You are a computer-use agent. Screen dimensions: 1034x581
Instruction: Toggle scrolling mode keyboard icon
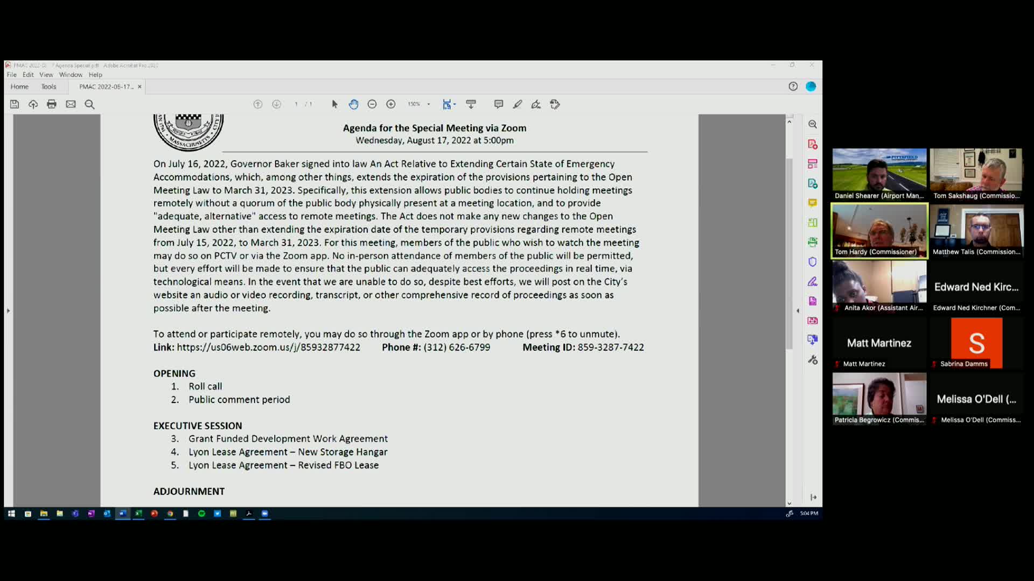click(471, 104)
